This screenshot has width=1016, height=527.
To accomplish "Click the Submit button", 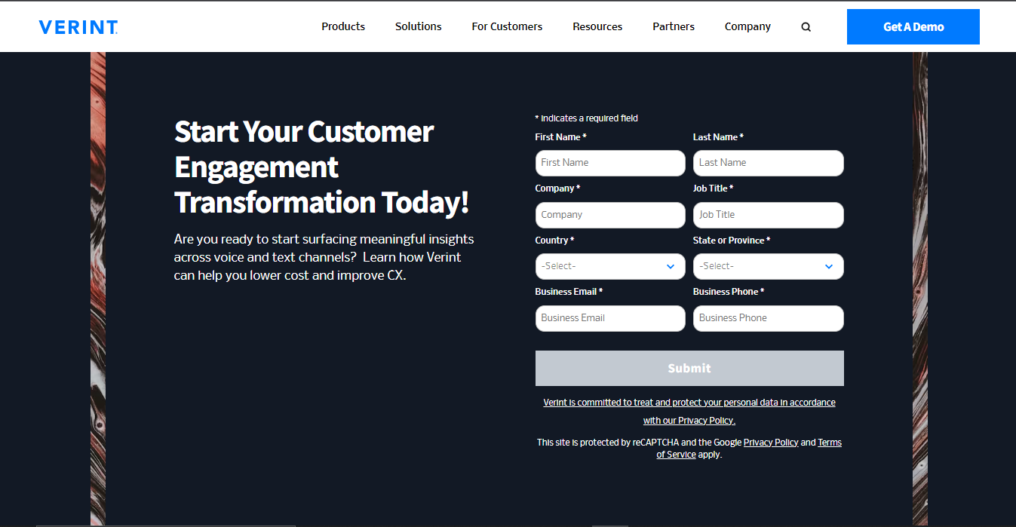I will [x=689, y=369].
